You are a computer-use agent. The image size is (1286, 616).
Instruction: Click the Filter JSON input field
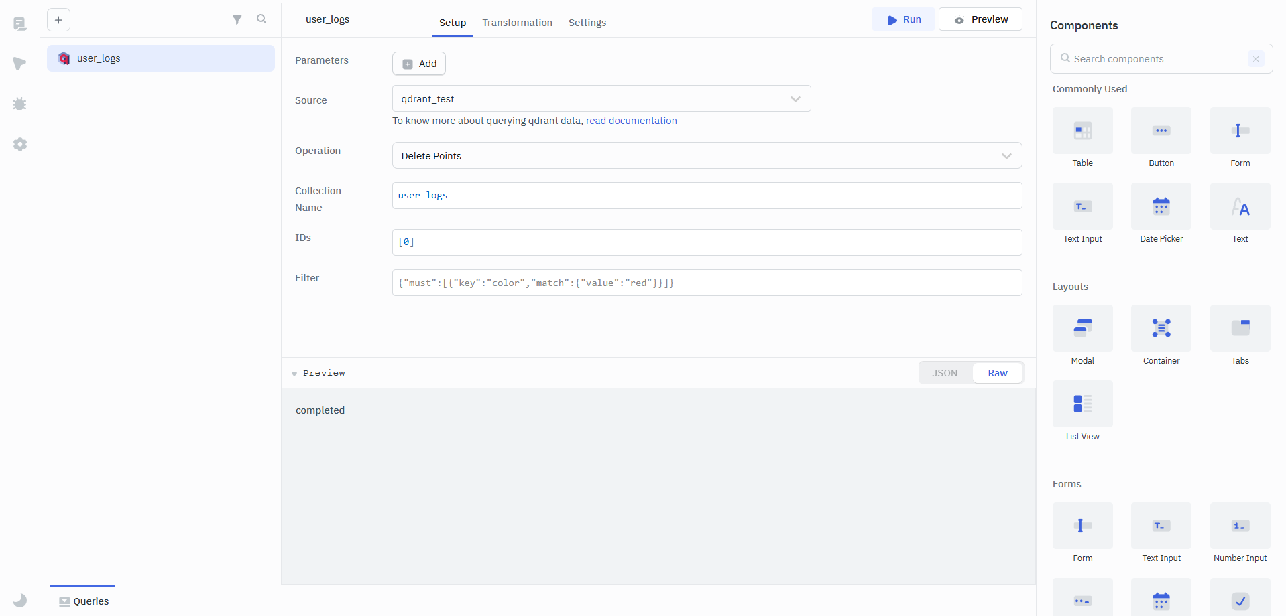point(706,283)
